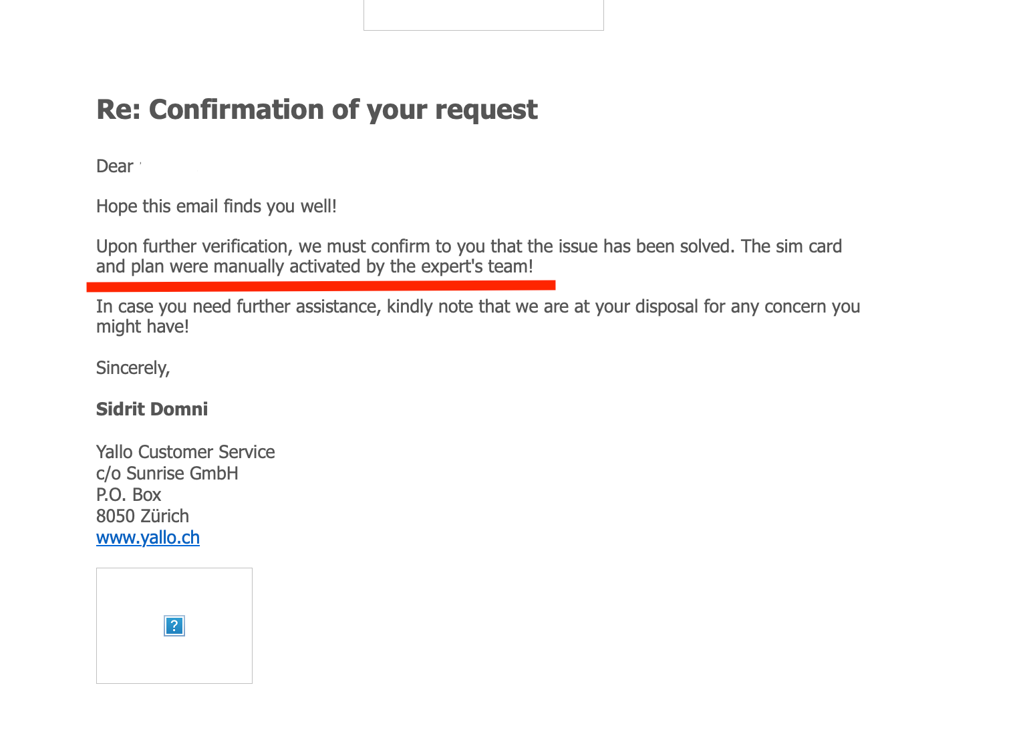
Task: Click the red underline annotation
Action: (x=321, y=286)
